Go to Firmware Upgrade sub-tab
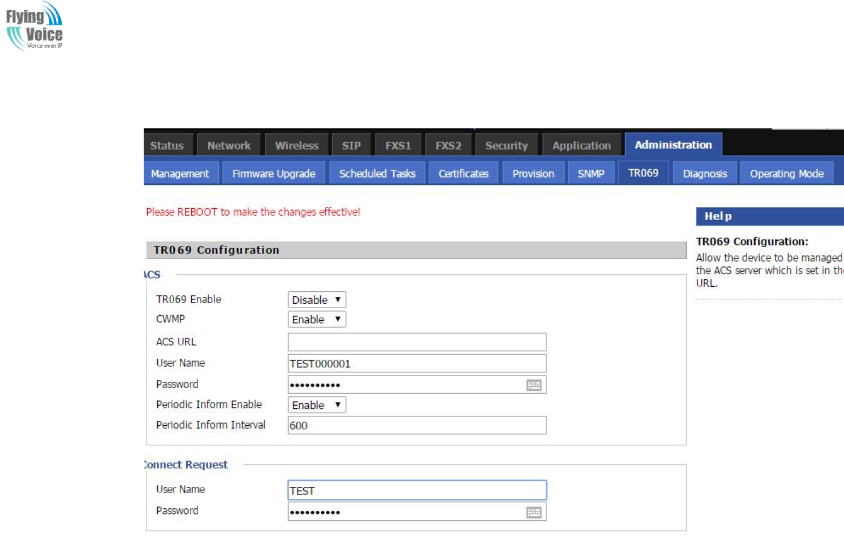 (274, 174)
